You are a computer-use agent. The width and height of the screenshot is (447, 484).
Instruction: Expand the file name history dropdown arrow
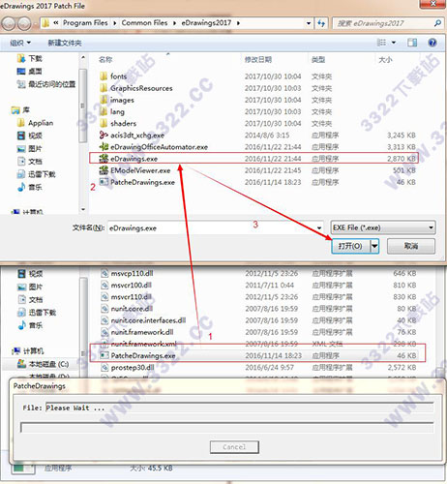[x=318, y=228]
